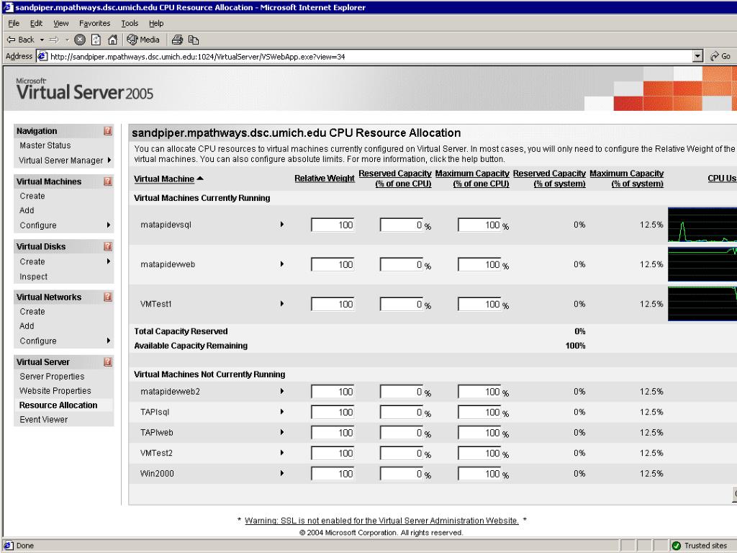
Task: Click VMTest2 reserved capacity field
Action: 402,454
